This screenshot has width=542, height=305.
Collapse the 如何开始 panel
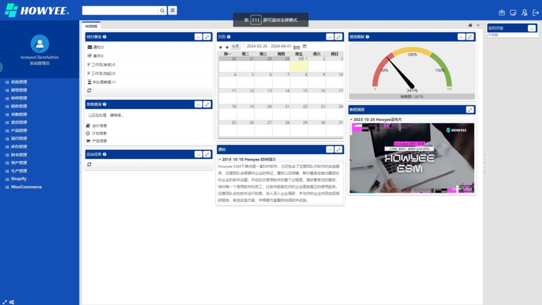click(x=531, y=29)
